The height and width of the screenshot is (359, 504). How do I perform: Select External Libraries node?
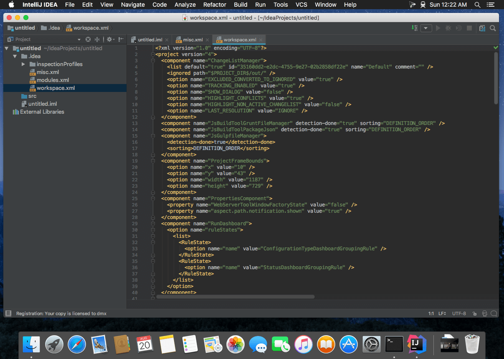click(x=38, y=112)
